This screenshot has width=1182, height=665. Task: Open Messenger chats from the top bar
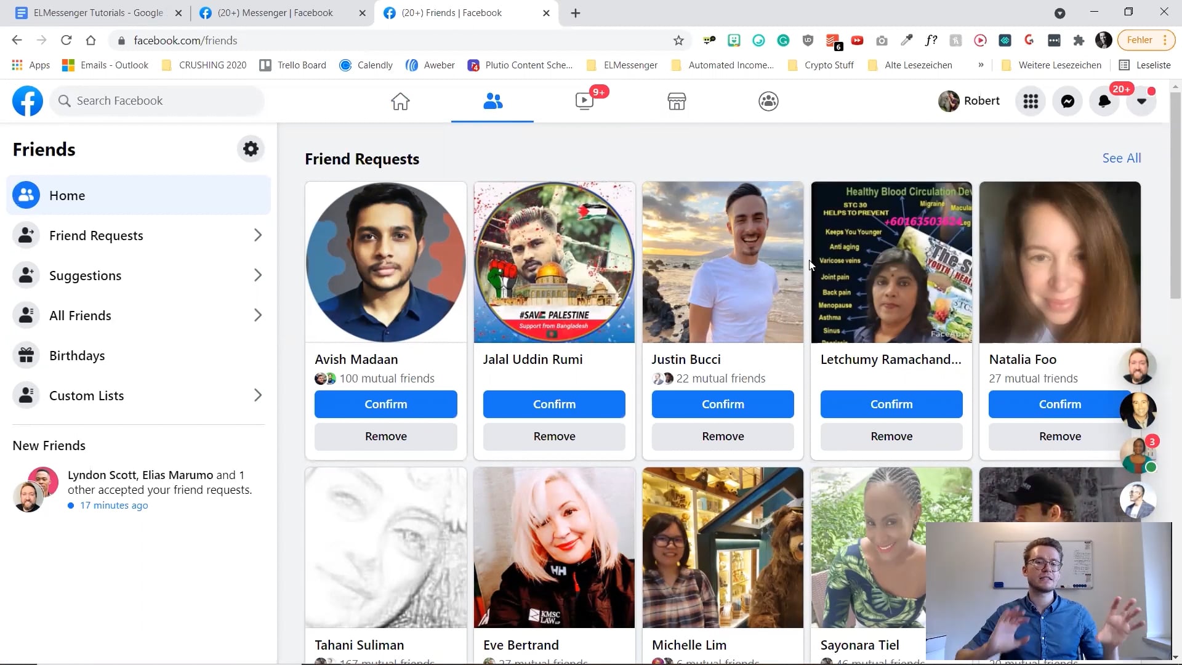click(1067, 101)
